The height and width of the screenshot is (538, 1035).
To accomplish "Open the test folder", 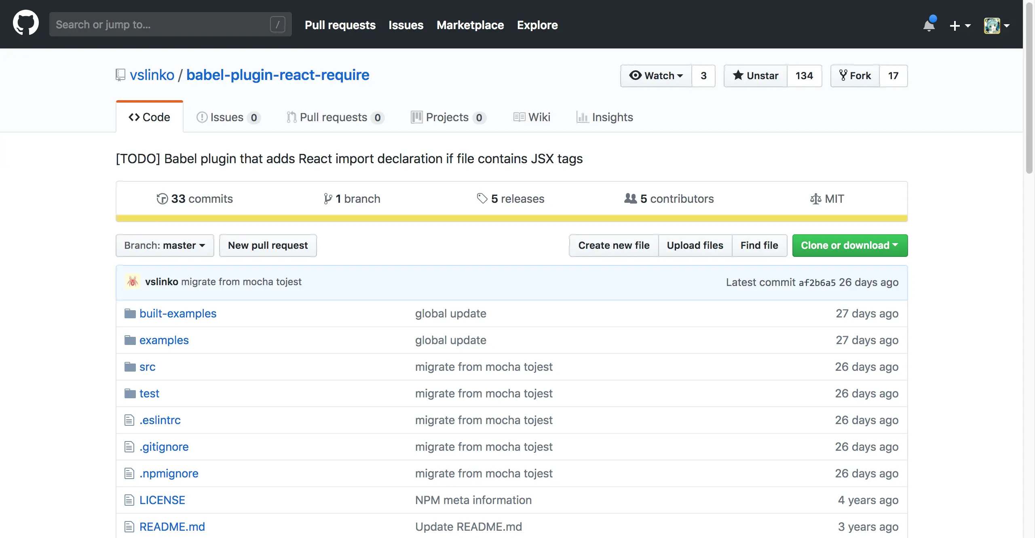I will click(149, 393).
